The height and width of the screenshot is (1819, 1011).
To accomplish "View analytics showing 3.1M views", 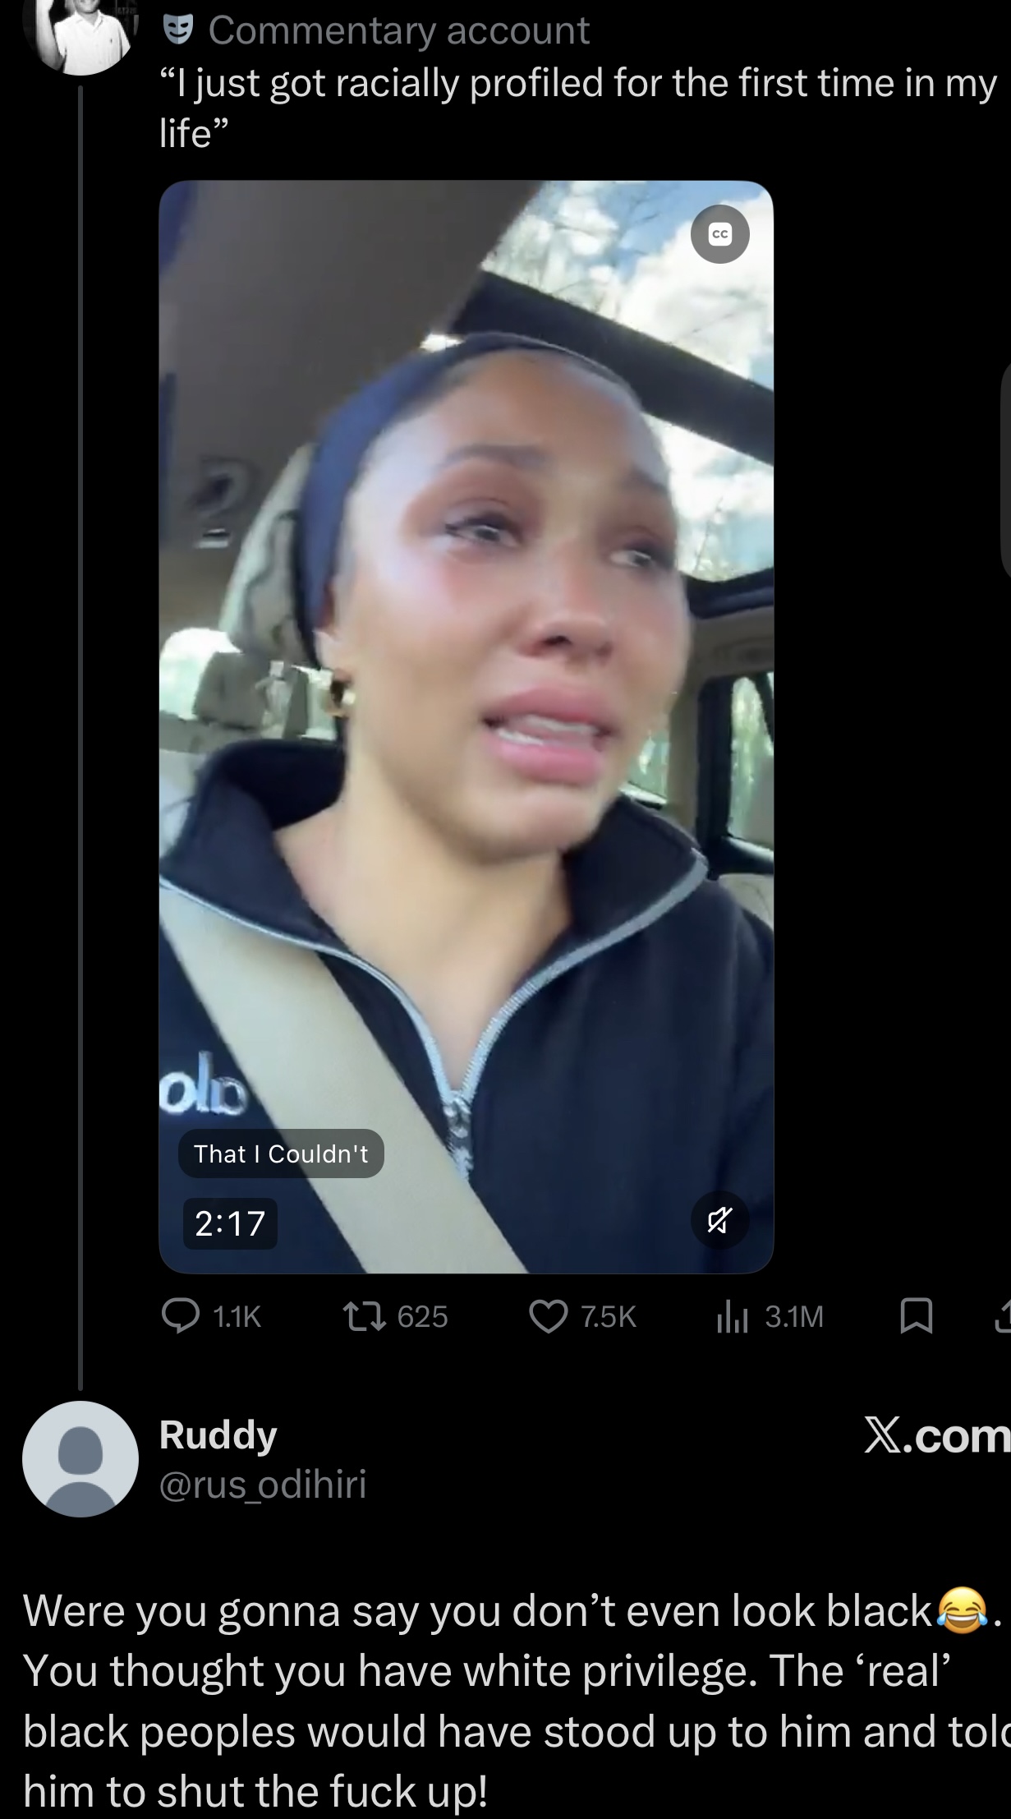I will point(770,1316).
